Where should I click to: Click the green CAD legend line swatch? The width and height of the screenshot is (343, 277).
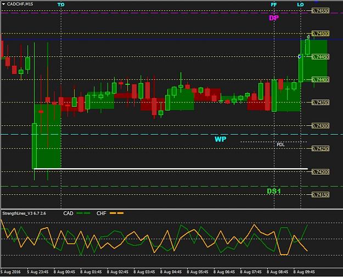83,213
